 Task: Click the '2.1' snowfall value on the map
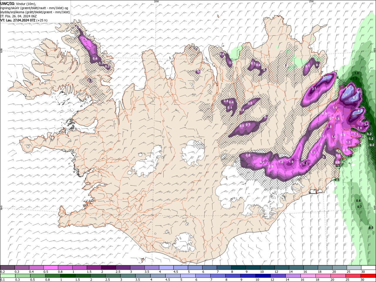coord(305,164)
